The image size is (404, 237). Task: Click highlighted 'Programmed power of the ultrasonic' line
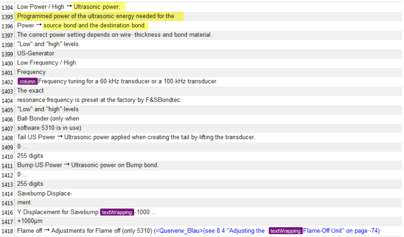tap(96, 16)
